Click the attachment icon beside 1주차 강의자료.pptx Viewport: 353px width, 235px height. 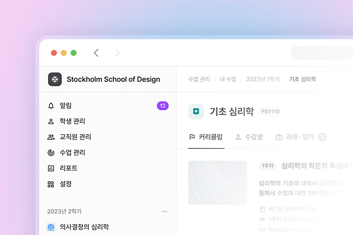pos(262,219)
